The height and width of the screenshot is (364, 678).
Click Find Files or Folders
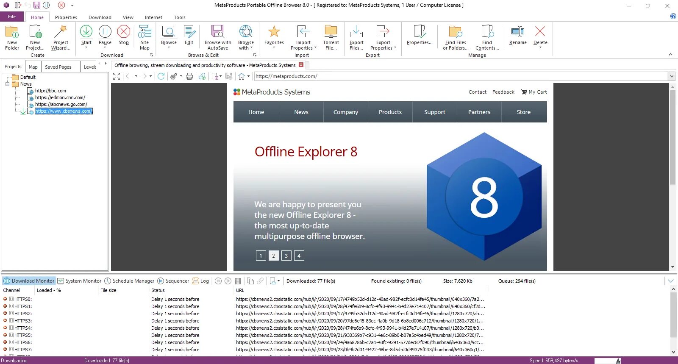coord(456,37)
